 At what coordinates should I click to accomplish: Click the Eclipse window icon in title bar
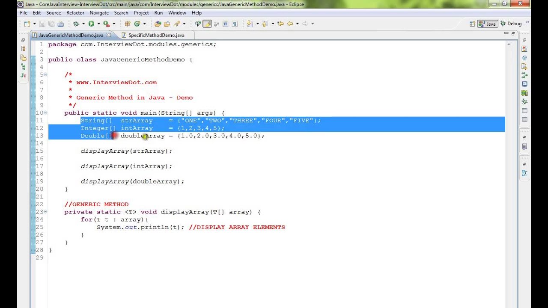click(21, 4)
